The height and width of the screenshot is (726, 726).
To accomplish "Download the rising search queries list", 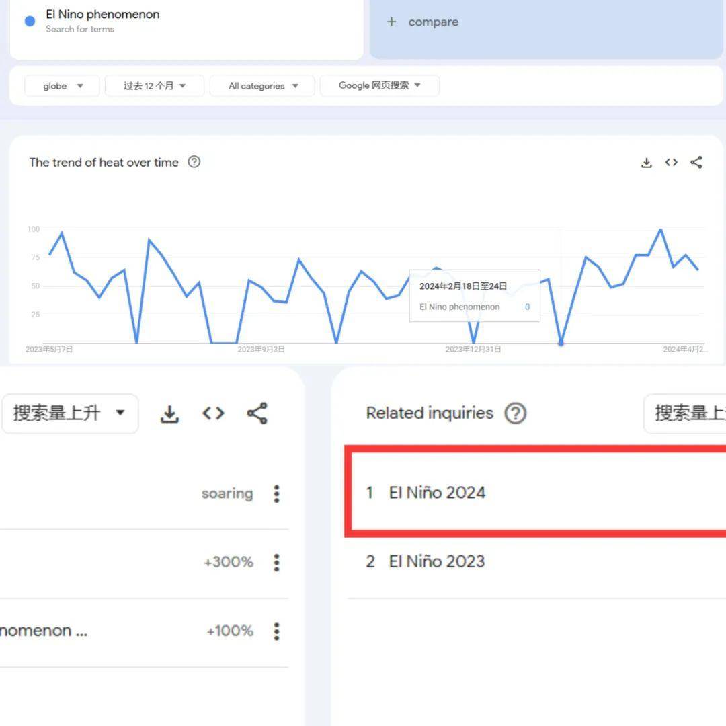I will pos(169,413).
